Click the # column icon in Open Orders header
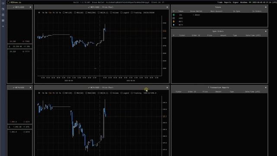 click(174, 36)
